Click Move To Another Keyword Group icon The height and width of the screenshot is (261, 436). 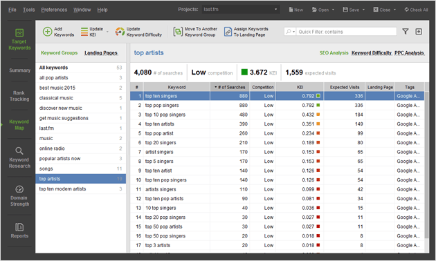178,32
